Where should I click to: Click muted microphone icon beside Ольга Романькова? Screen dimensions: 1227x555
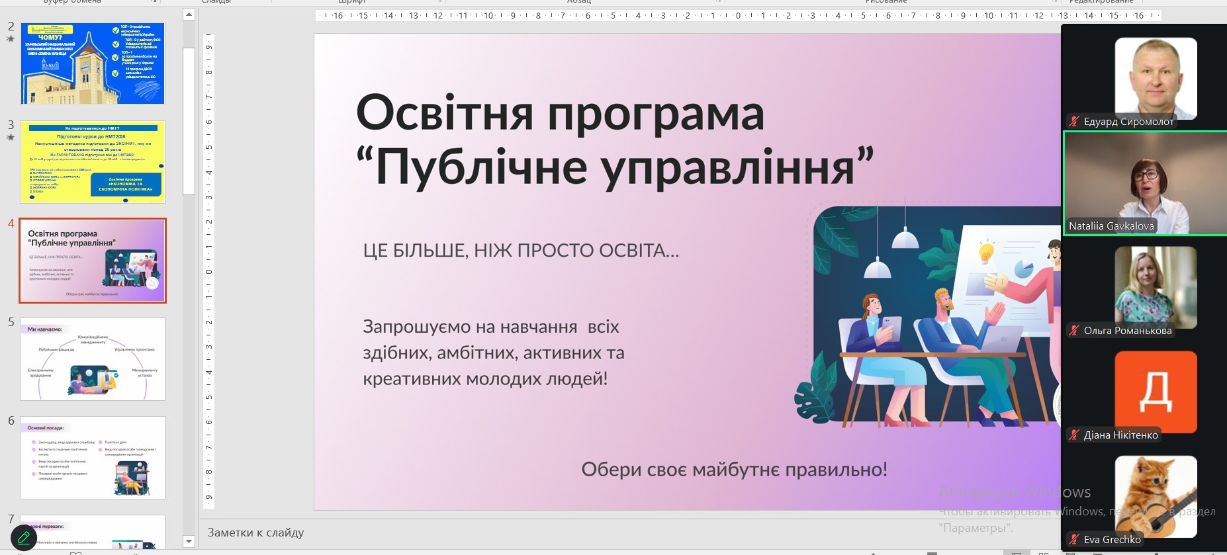click(x=1074, y=330)
